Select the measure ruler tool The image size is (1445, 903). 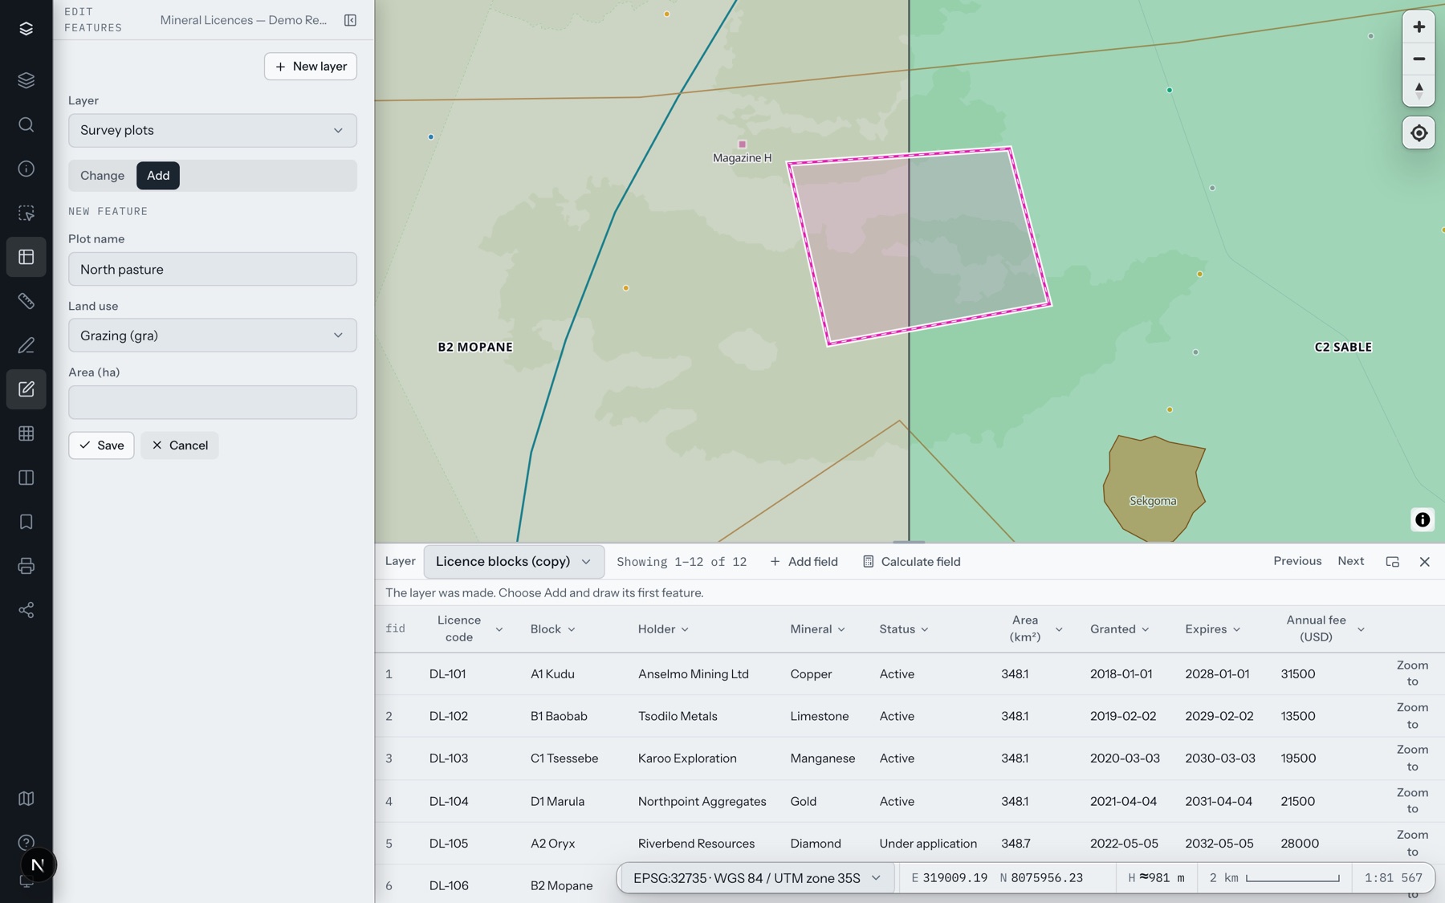click(26, 301)
